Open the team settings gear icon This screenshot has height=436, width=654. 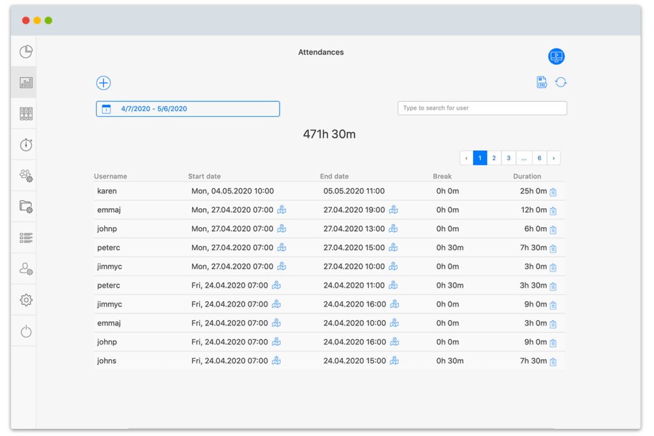tap(25, 175)
